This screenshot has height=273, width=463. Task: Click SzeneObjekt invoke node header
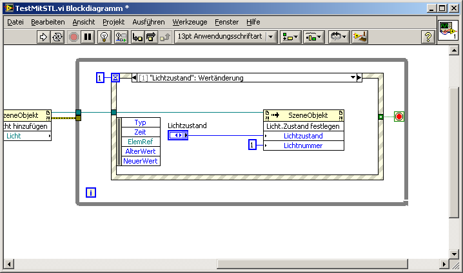(x=304, y=115)
